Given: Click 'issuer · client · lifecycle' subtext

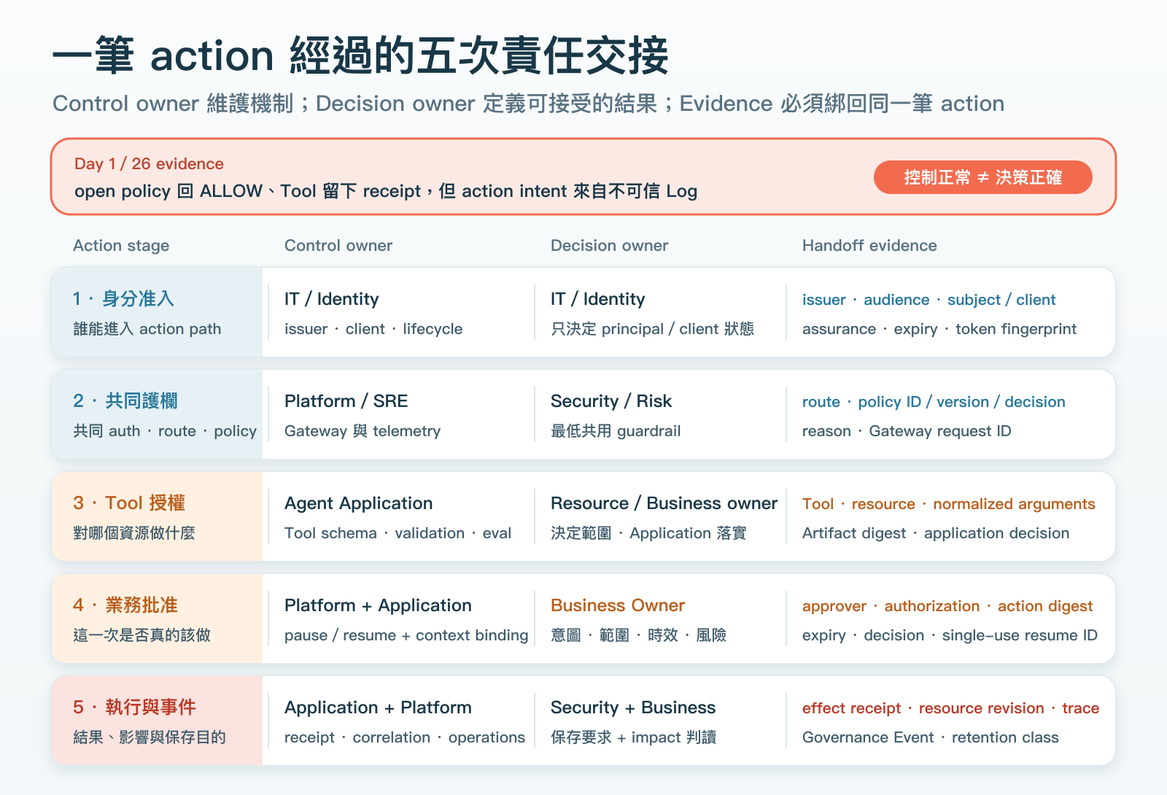Looking at the screenshot, I should pos(373,329).
